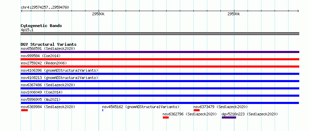Image resolution: width=309 pixels, height=131 pixels.
Task: Click the DGV Structural Variants track title
Action: click(49, 44)
